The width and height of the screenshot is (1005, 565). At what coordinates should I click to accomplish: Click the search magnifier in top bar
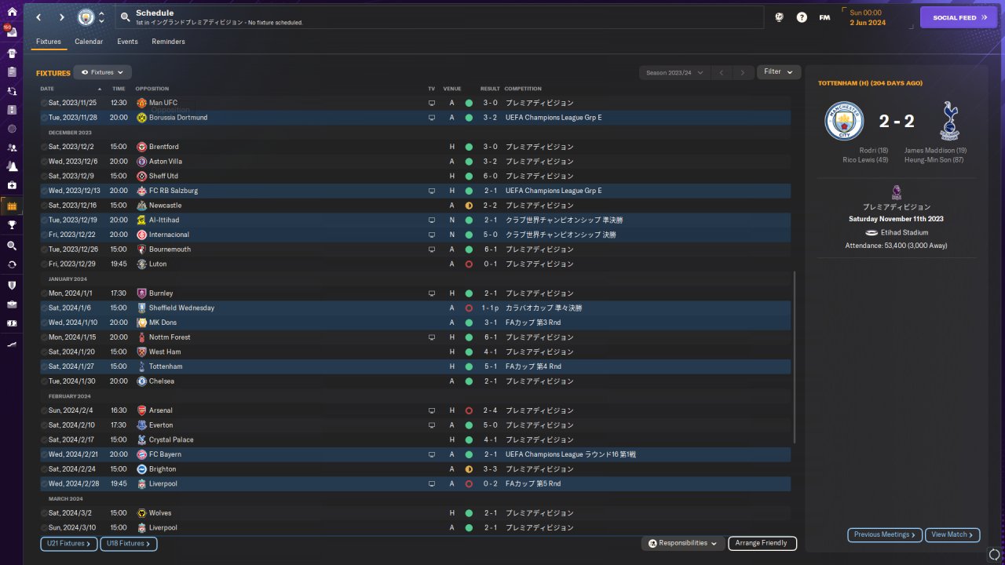click(x=126, y=17)
